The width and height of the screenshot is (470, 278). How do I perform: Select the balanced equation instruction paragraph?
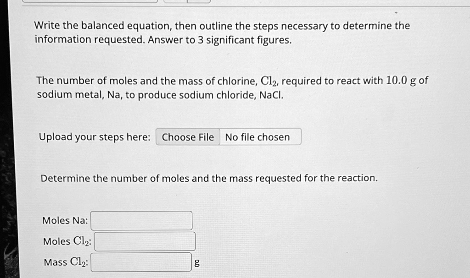222,32
